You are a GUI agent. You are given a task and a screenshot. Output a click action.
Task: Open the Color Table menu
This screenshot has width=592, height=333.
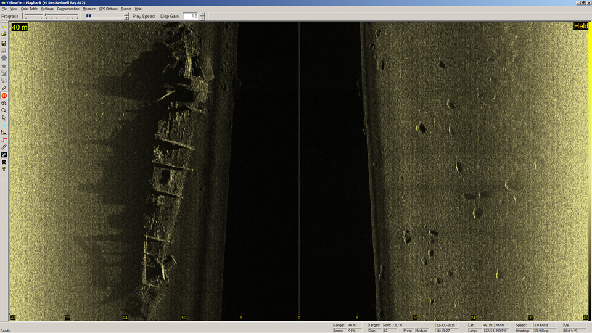(x=29, y=9)
